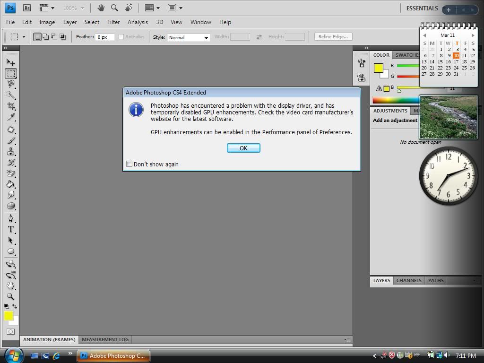The image size is (484, 363).
Task: Open the Analysis menu
Action: click(x=138, y=22)
